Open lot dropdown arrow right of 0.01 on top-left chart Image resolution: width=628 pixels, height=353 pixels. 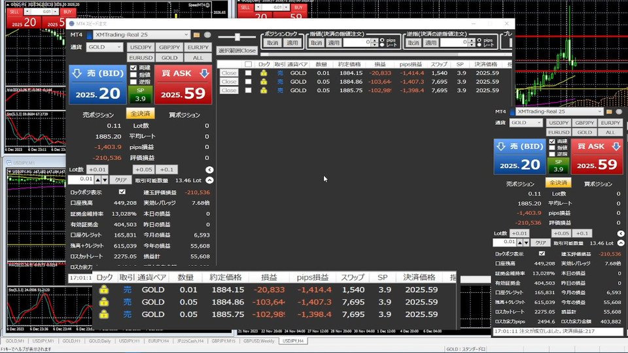pyautogui.click(x=55, y=12)
